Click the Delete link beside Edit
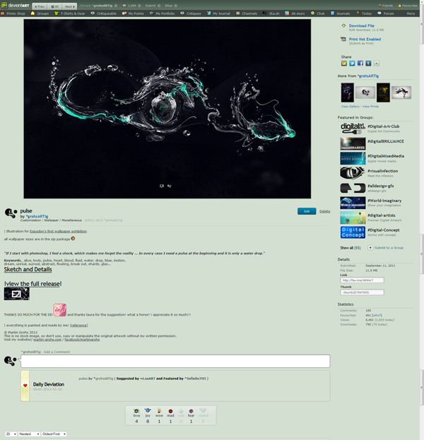Screen dimensions: 424x440 click(324, 211)
